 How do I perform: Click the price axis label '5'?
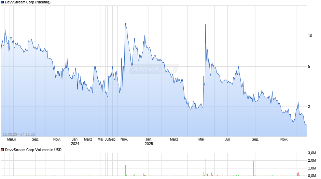[309, 67]
